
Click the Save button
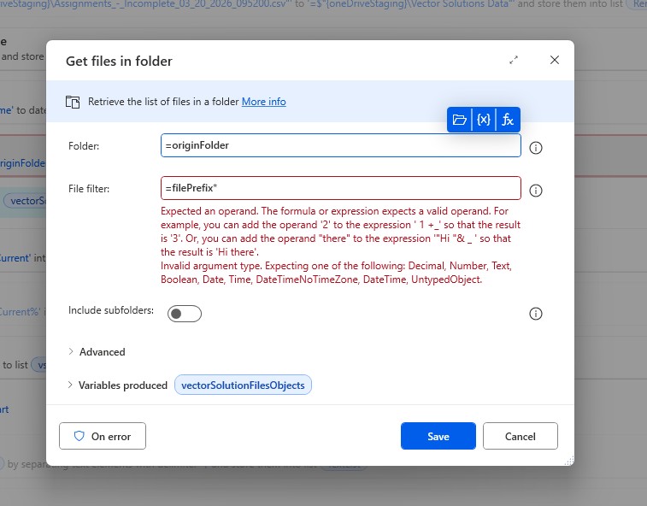coord(438,436)
